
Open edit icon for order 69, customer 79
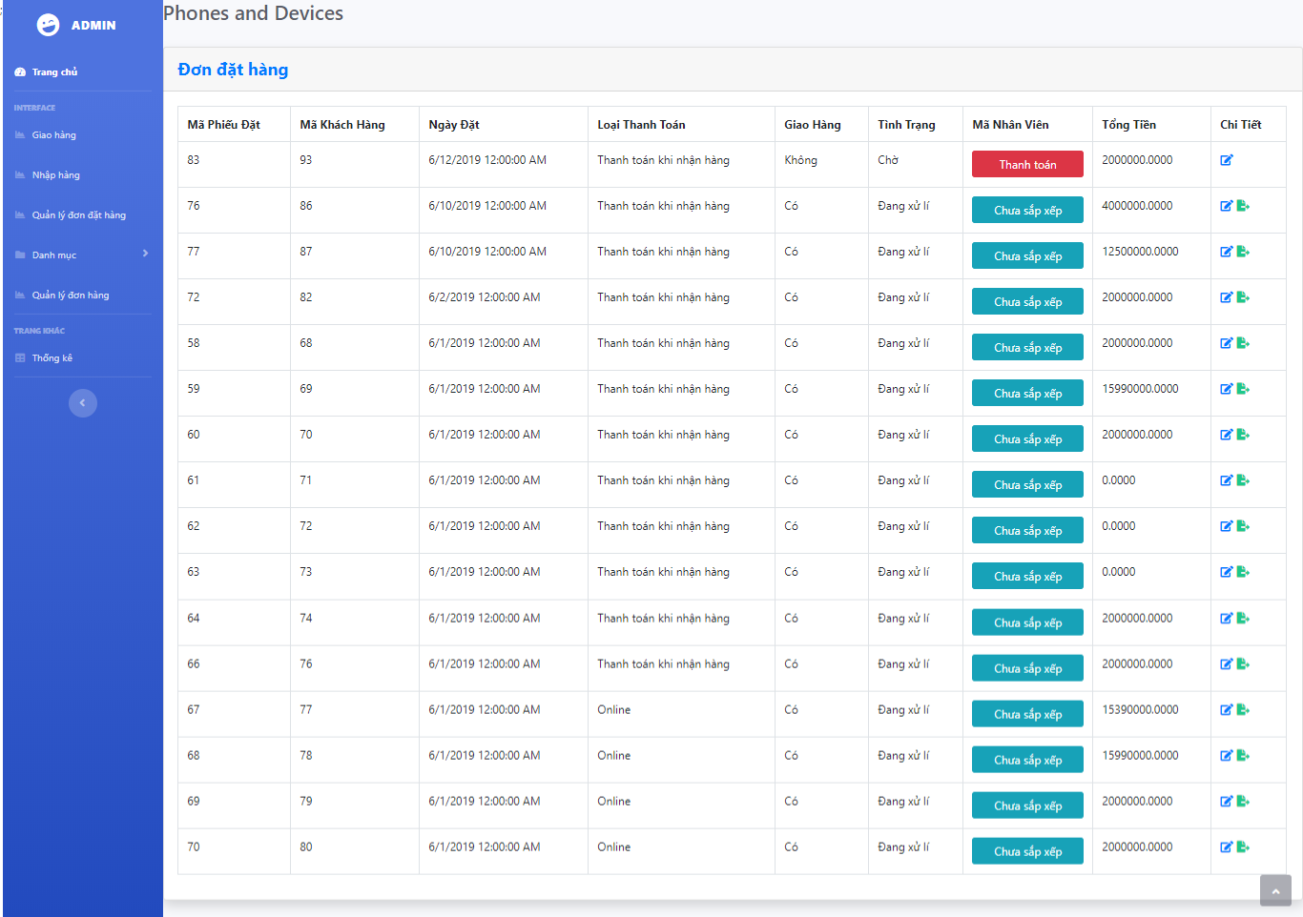(x=1227, y=802)
